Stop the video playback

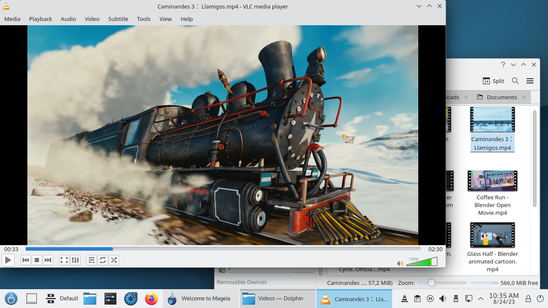point(37,260)
